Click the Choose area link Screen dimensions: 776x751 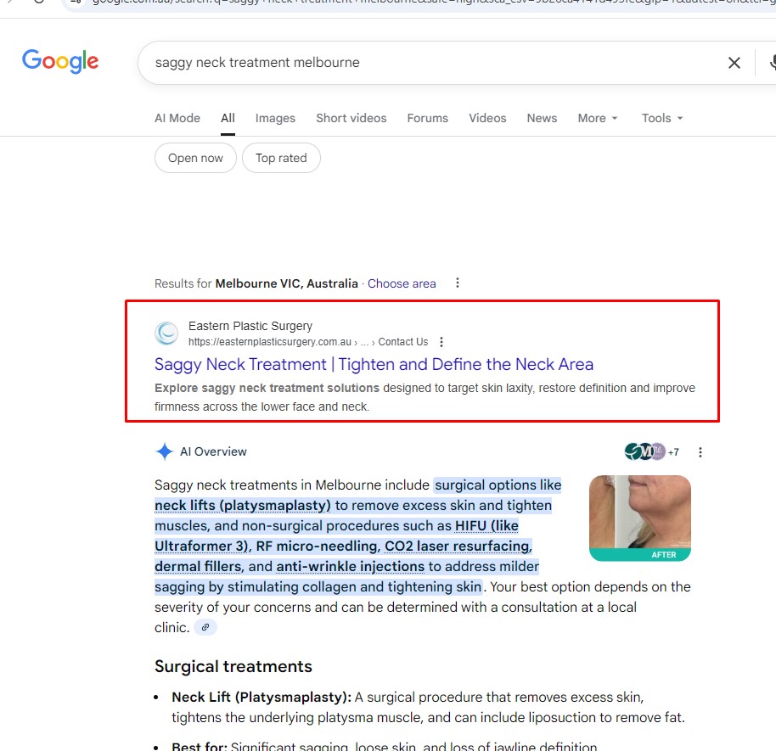[402, 283]
